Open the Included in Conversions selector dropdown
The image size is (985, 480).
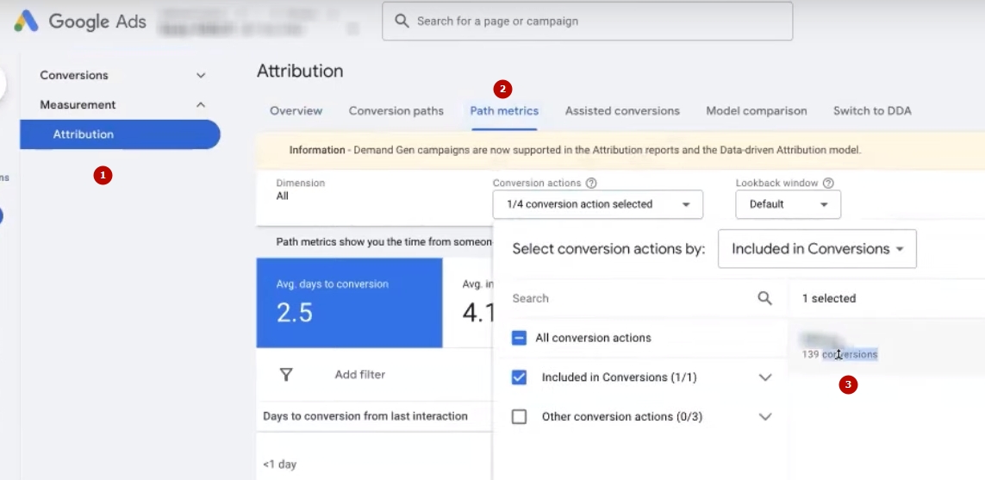coord(816,249)
